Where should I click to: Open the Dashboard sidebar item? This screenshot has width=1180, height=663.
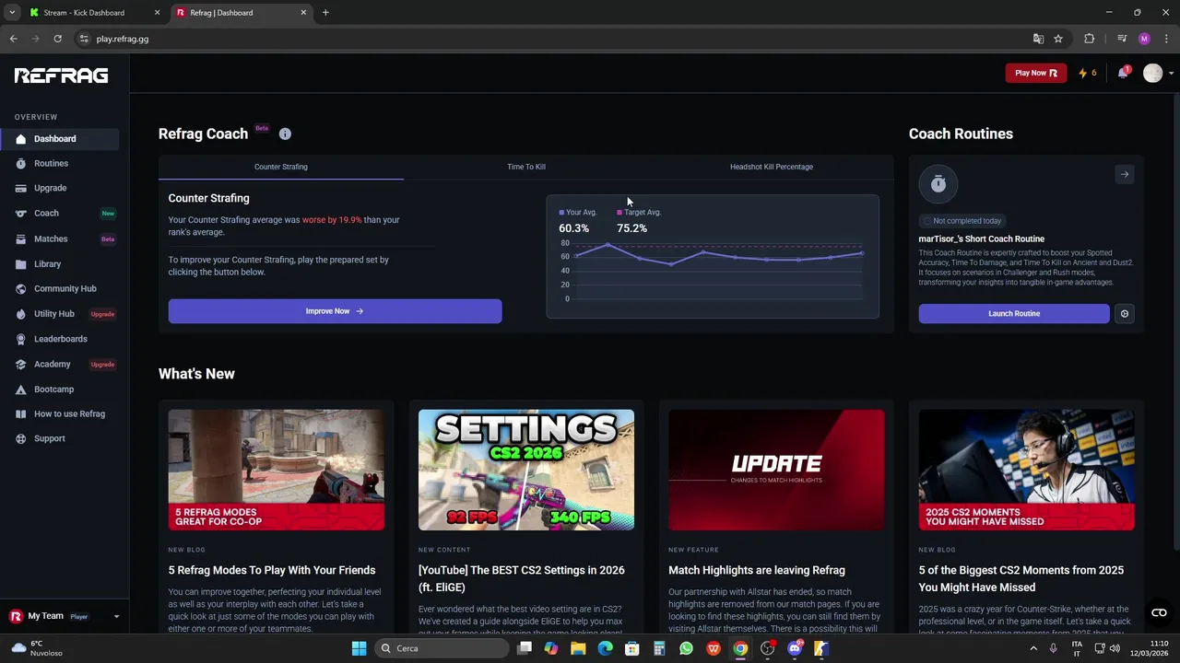click(60, 139)
